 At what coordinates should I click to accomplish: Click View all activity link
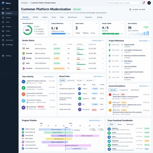(49, 76)
